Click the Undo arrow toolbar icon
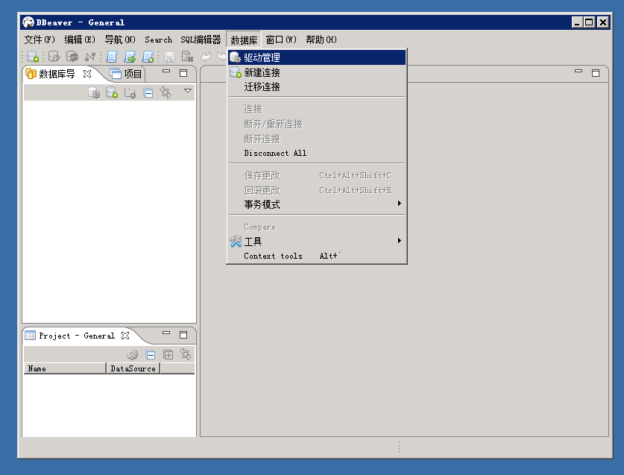 [x=205, y=57]
